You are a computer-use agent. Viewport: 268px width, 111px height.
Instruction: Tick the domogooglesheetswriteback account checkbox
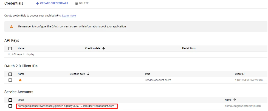point(10,106)
